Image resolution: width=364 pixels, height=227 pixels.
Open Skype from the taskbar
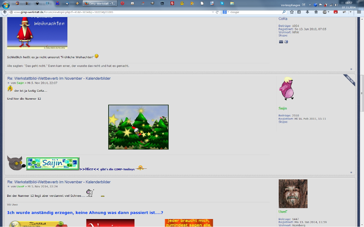[222, 3]
